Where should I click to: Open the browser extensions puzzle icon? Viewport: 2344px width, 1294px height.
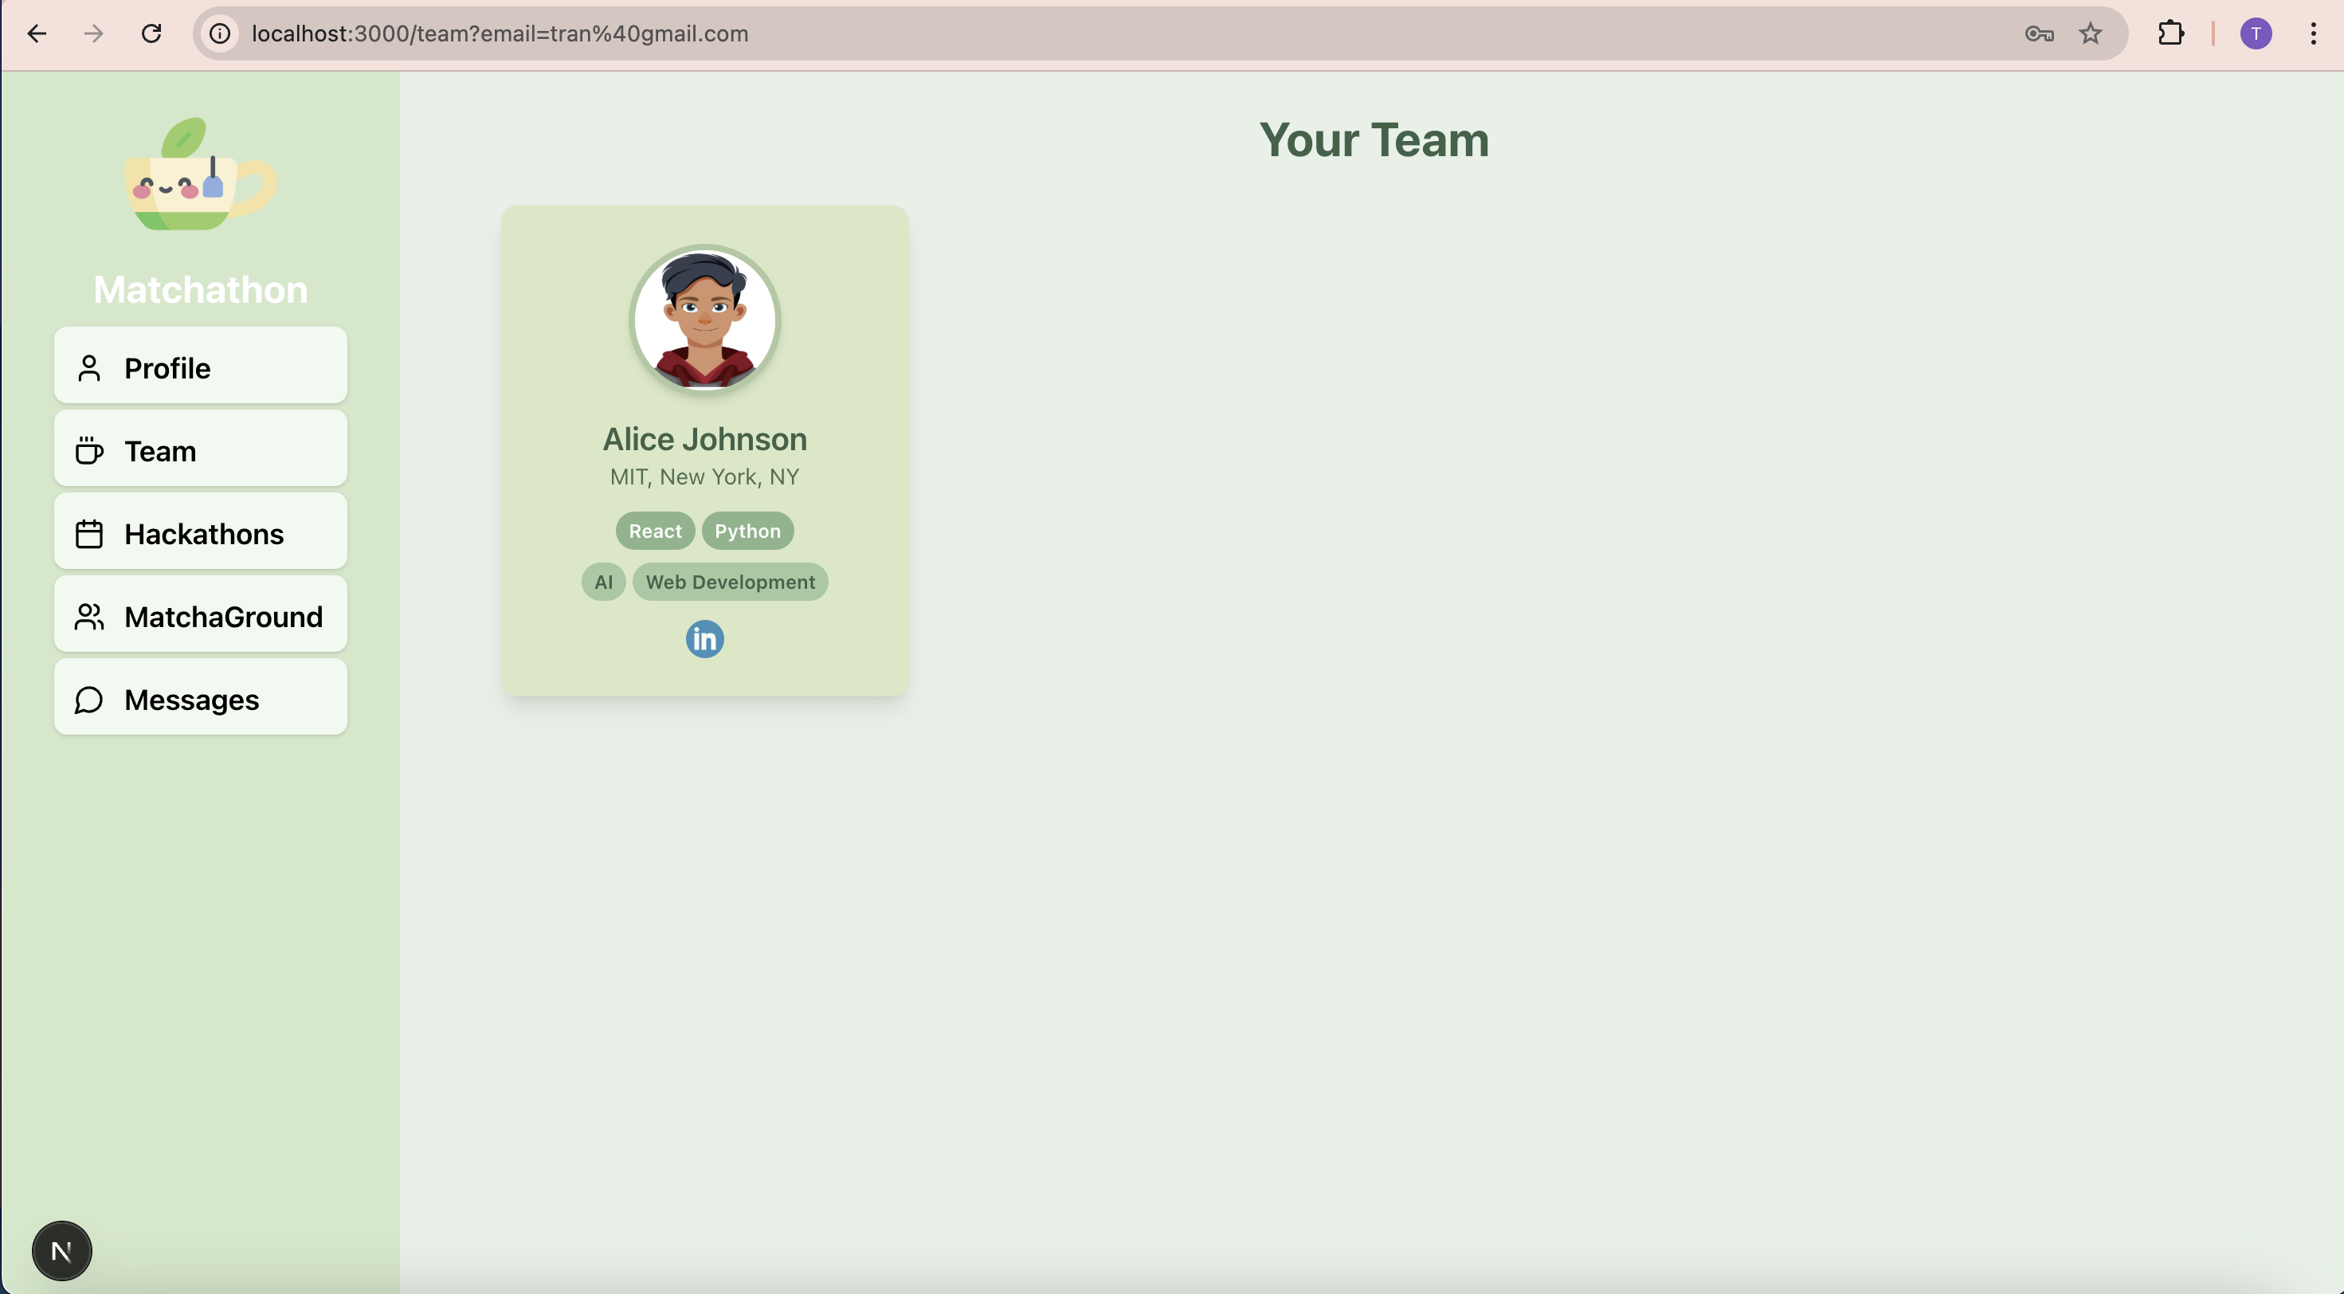pos(2170,33)
